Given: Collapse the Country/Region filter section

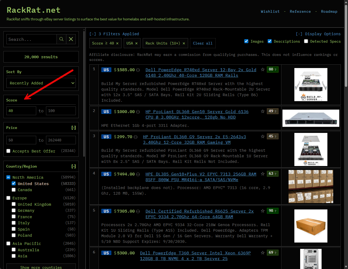Looking at the screenshot, I should point(73,166).
